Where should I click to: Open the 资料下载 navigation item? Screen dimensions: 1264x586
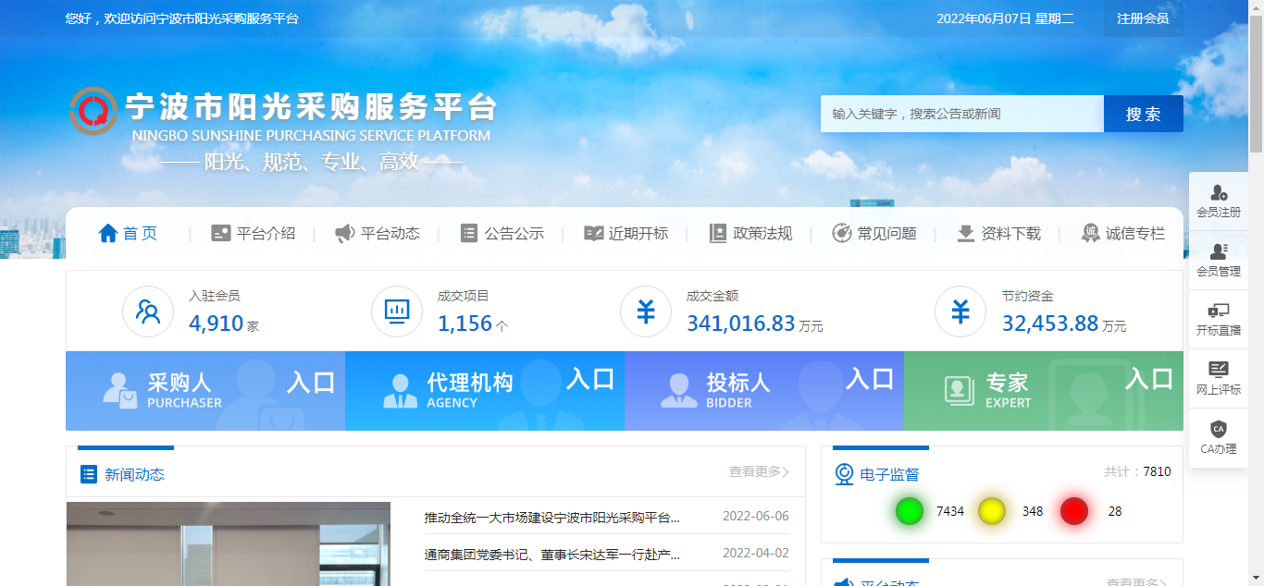click(x=998, y=234)
